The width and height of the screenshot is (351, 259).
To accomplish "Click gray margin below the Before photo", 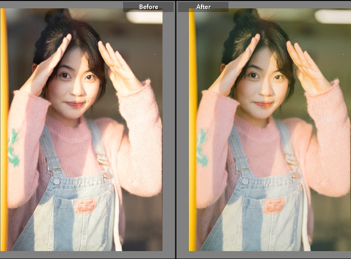I will click(x=84, y=254).
